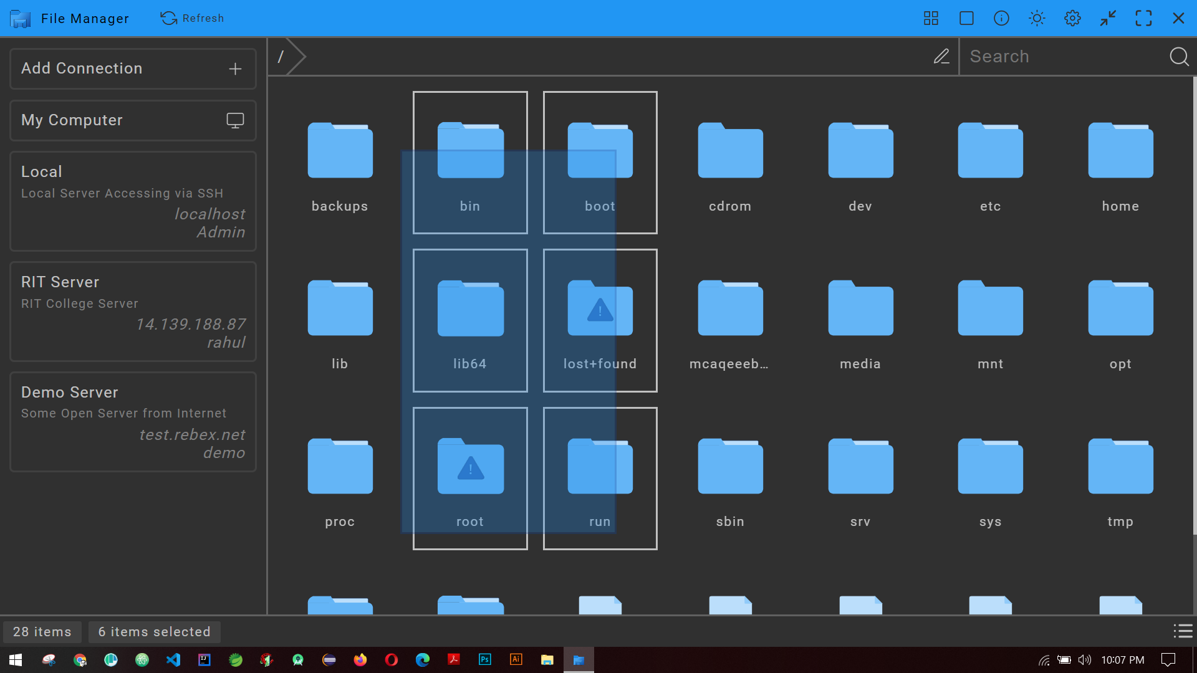The width and height of the screenshot is (1197, 673).
Task: Click the list view icon in status bar
Action: [x=1183, y=631]
